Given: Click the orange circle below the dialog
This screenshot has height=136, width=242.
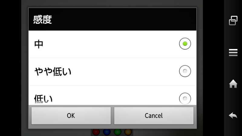Looking at the screenshot, I should (128, 132).
